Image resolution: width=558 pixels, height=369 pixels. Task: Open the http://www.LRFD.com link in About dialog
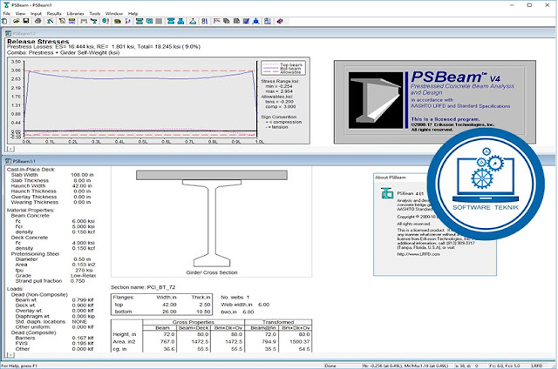click(x=418, y=254)
